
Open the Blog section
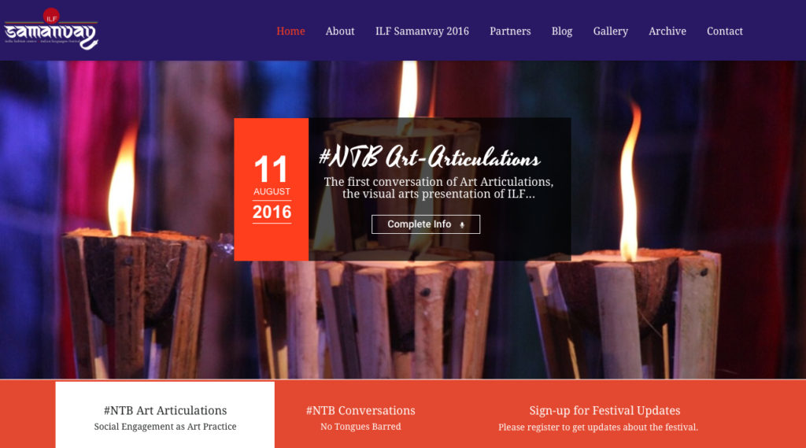pyautogui.click(x=562, y=31)
